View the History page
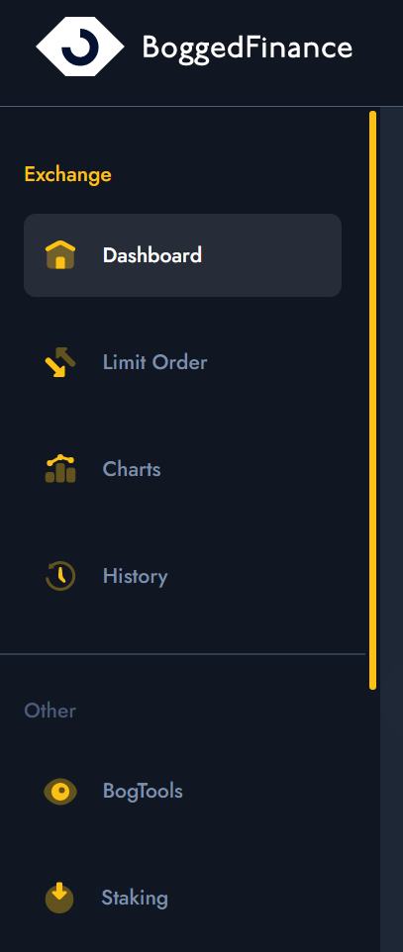 [x=135, y=576]
